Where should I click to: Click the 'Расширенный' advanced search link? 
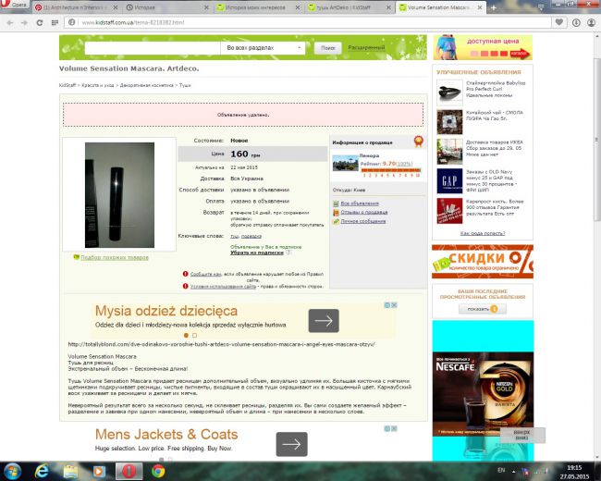(x=366, y=47)
